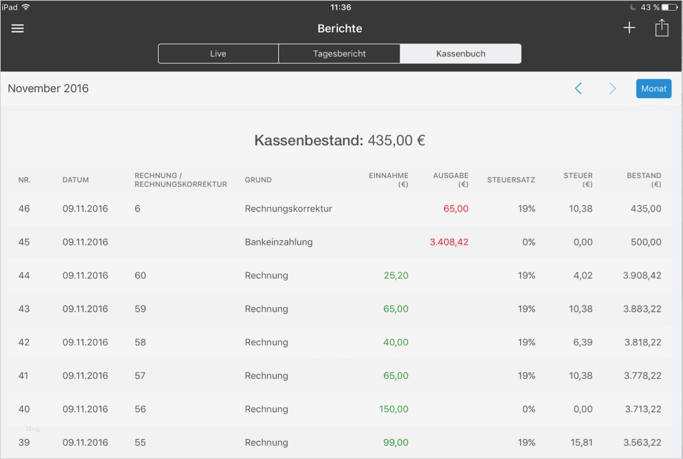
Task: Go to previous month with left chevron
Action: pyautogui.click(x=578, y=89)
